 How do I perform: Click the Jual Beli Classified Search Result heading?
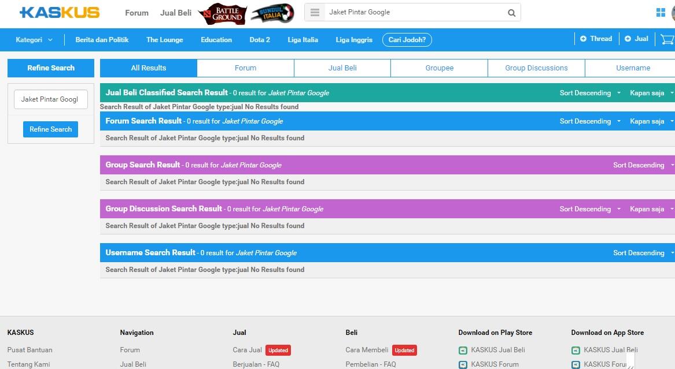[167, 93]
